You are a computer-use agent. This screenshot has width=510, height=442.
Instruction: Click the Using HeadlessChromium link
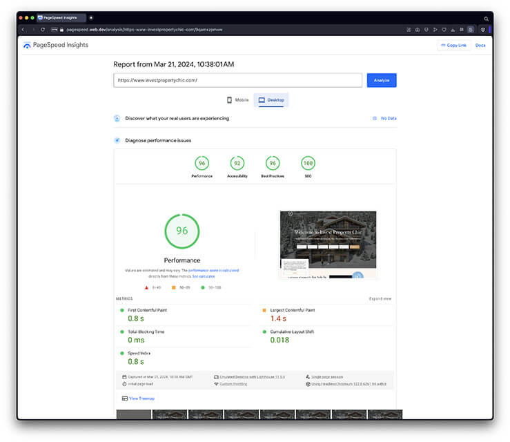[x=349, y=384]
